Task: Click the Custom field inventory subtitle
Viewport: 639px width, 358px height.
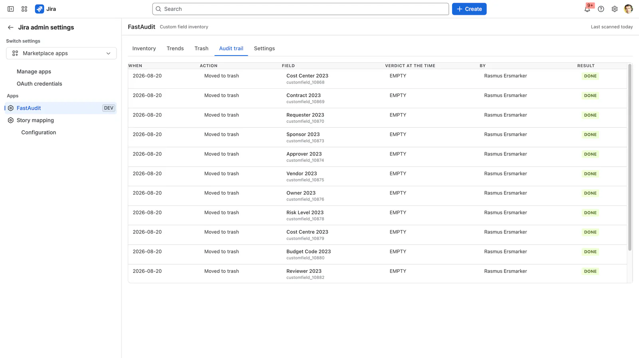Action: pos(184,27)
